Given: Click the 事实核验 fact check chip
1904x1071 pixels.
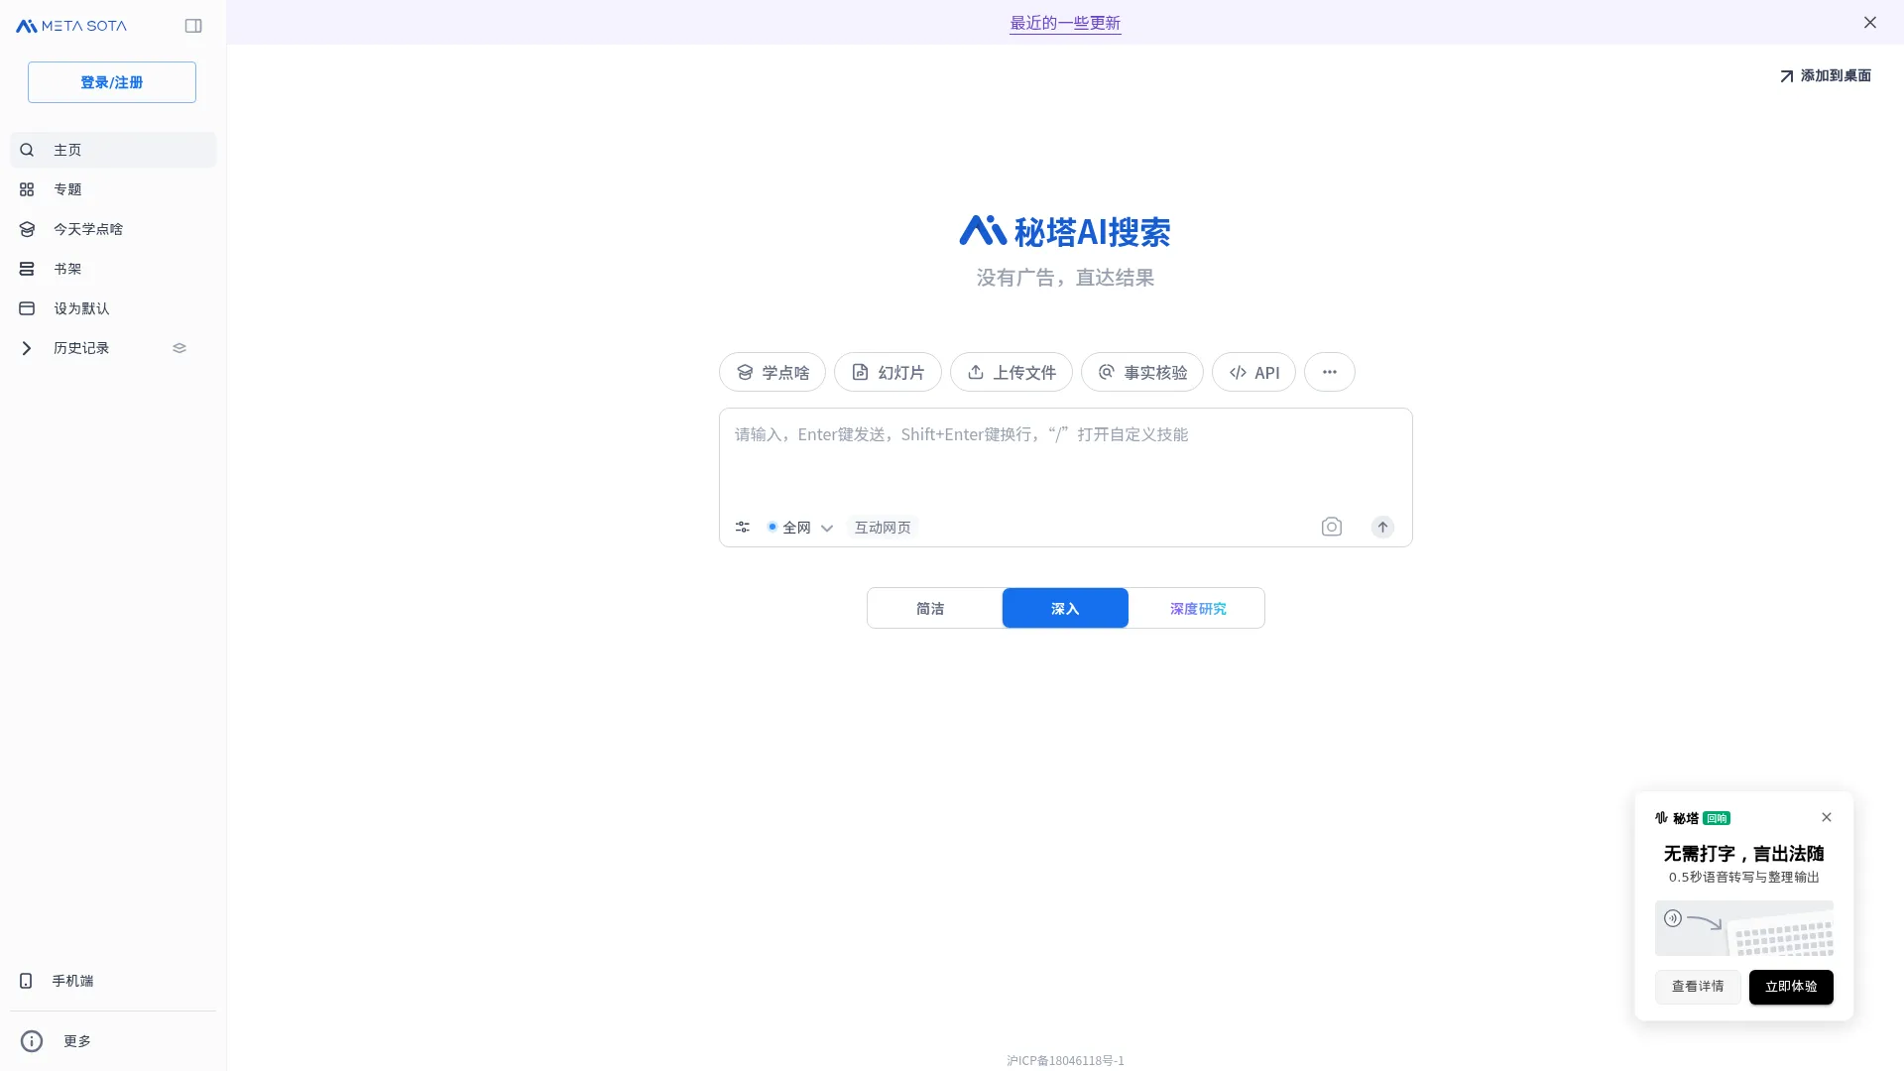Looking at the screenshot, I should click(1142, 372).
